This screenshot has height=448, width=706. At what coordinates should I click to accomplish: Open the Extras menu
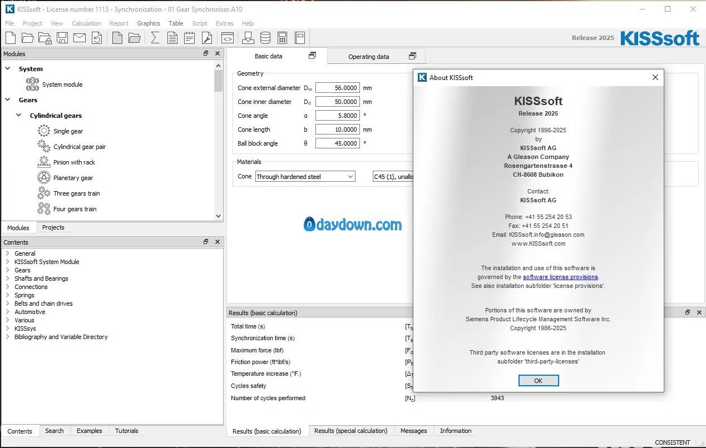tap(225, 23)
